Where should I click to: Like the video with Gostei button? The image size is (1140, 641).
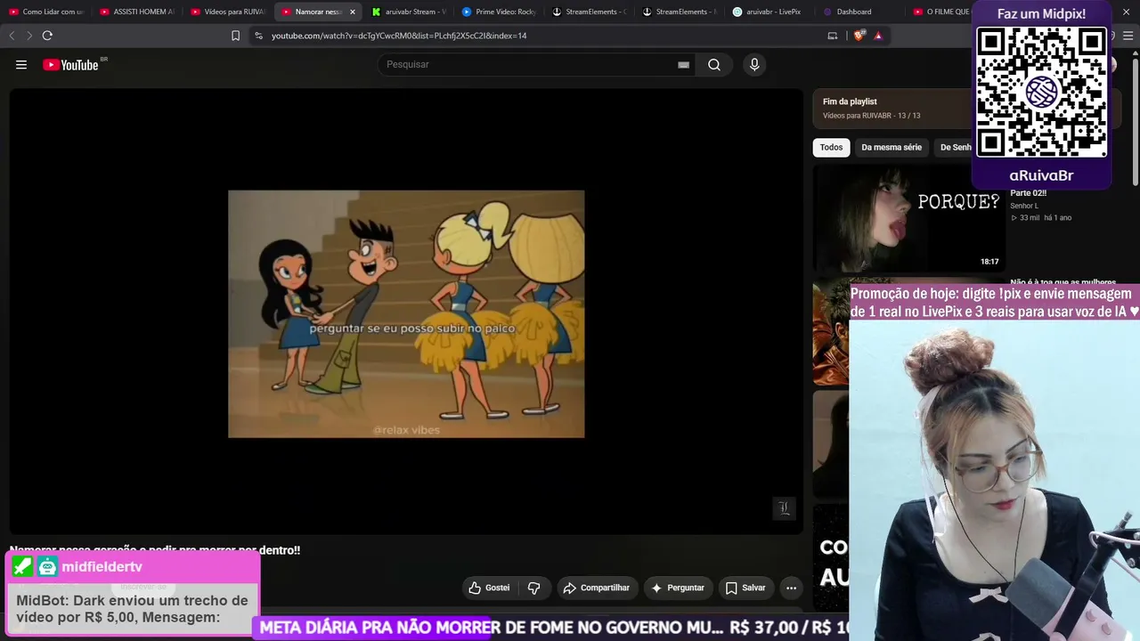tap(489, 588)
